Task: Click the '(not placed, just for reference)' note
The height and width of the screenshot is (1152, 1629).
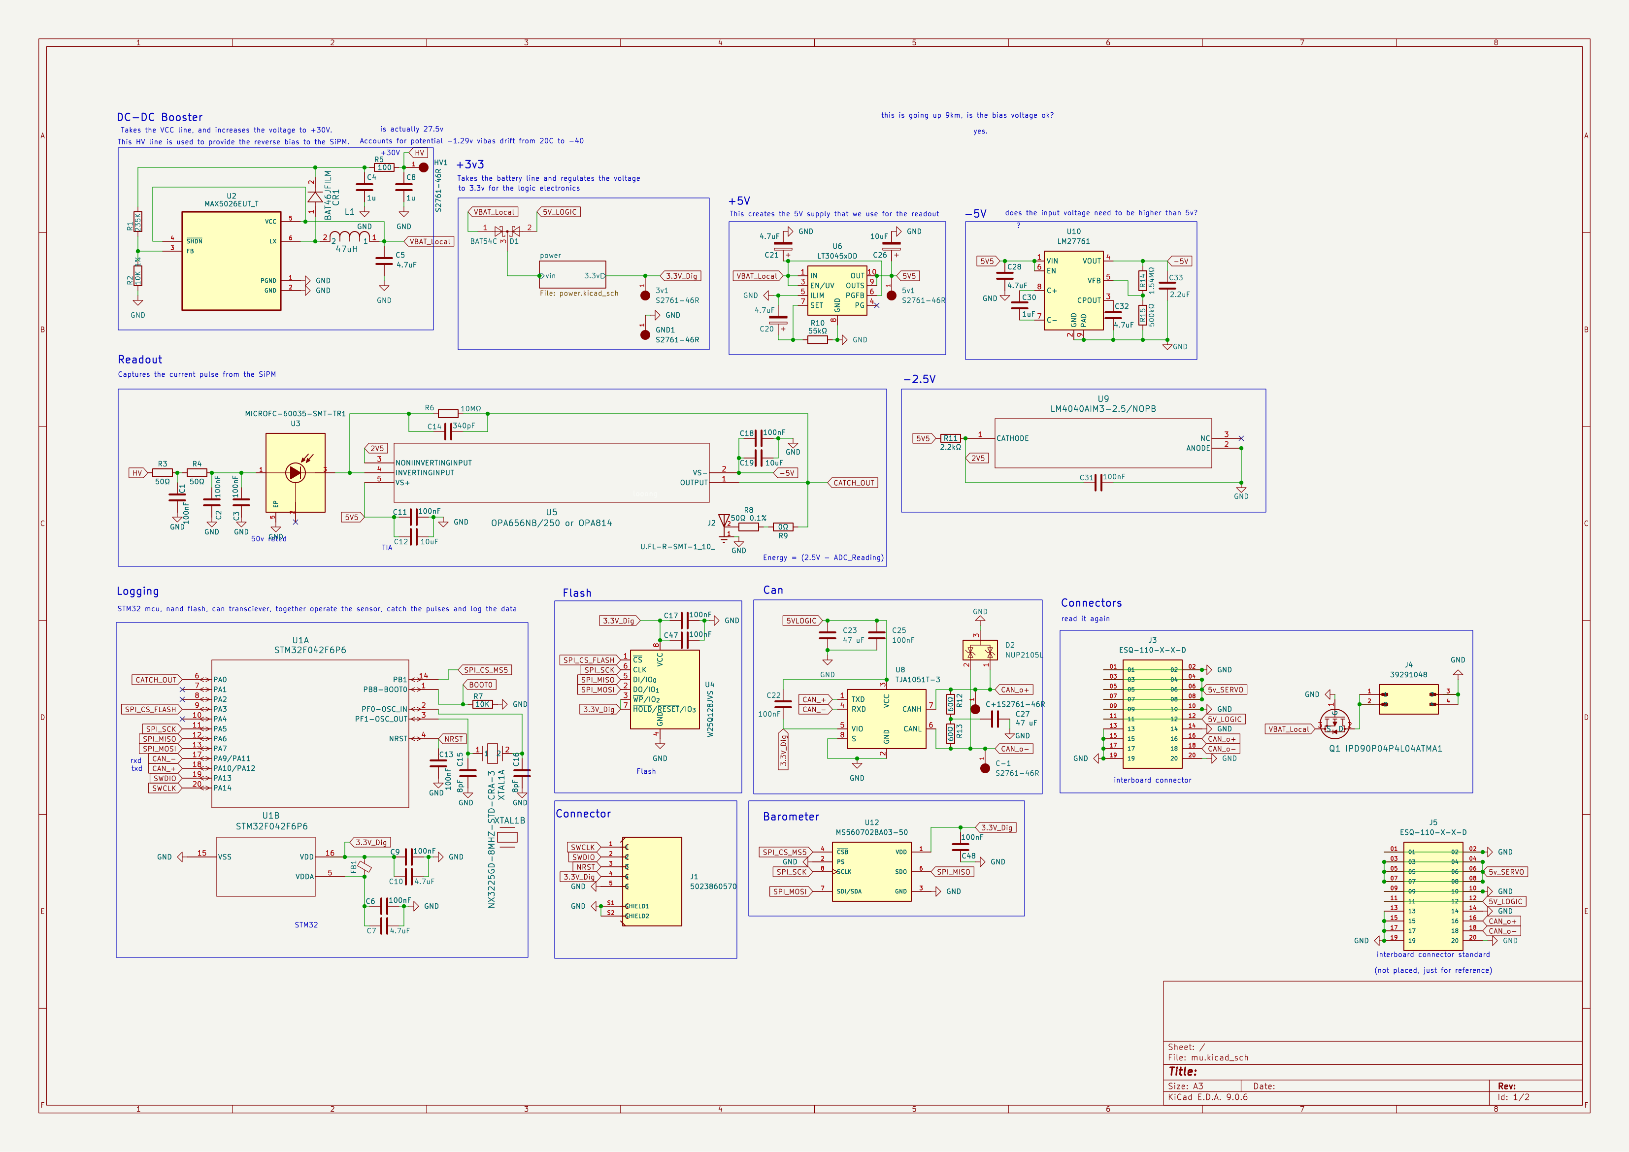Action: [x=1433, y=970]
